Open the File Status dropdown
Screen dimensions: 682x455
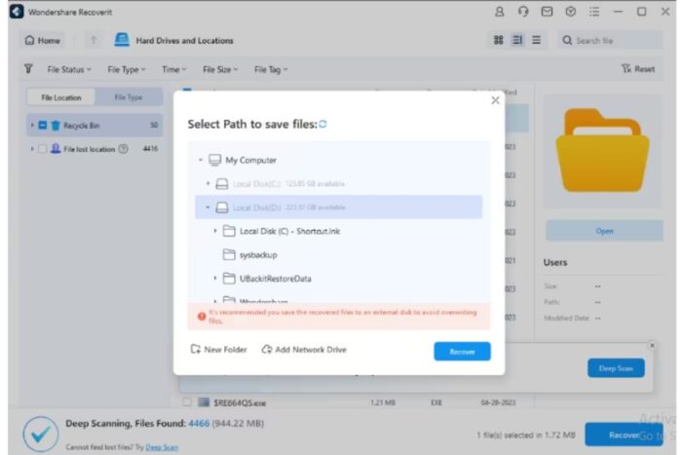pyautogui.click(x=69, y=69)
